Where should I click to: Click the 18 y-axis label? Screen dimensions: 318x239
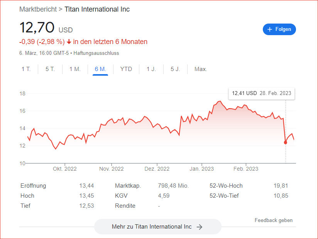point(22,93)
